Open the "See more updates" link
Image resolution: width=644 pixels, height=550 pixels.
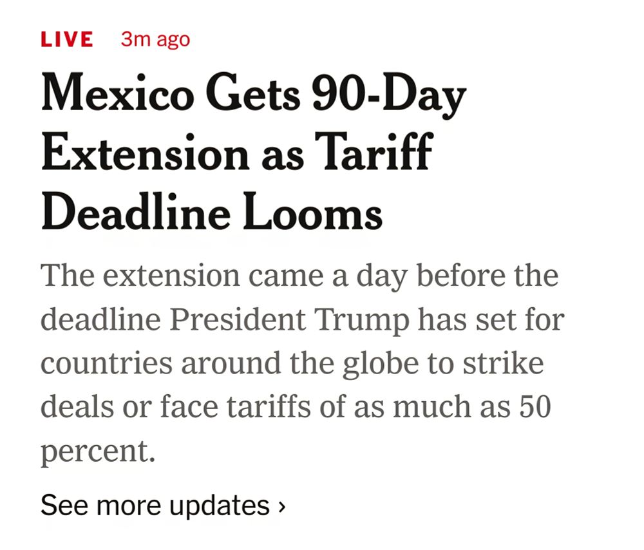163,506
